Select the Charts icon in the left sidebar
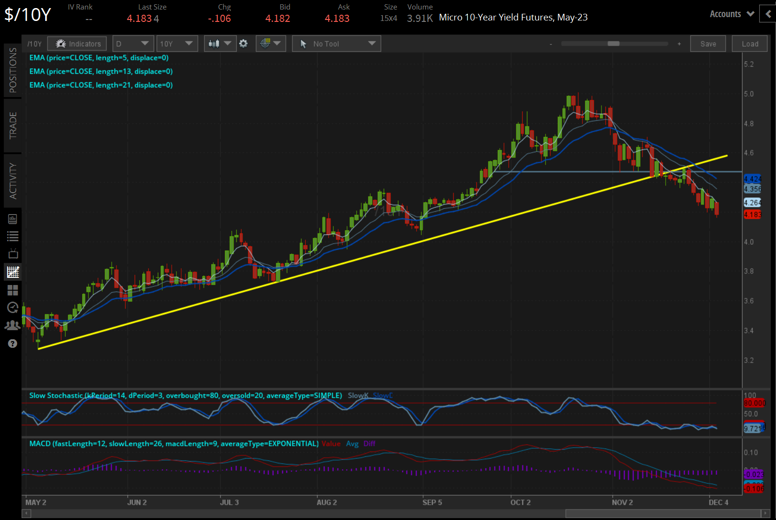The width and height of the screenshot is (776, 520). tap(13, 272)
